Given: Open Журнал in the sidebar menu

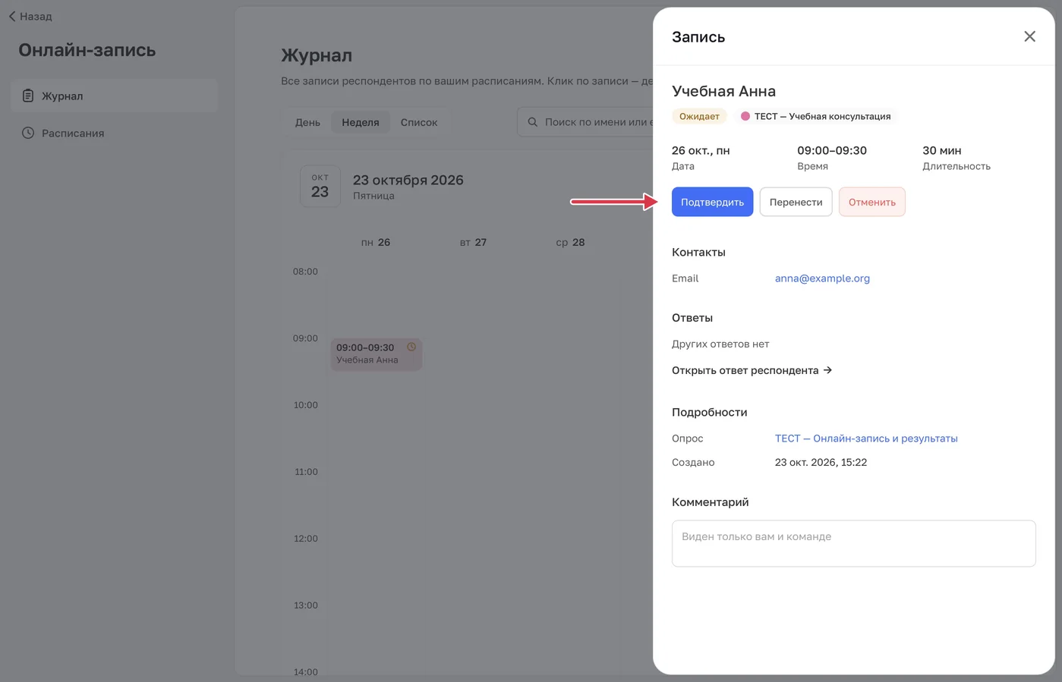Looking at the screenshot, I should [114, 96].
